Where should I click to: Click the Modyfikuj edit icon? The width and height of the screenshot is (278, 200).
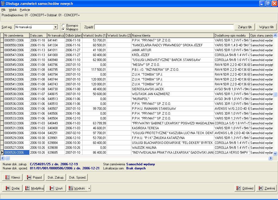(x=27, y=188)
